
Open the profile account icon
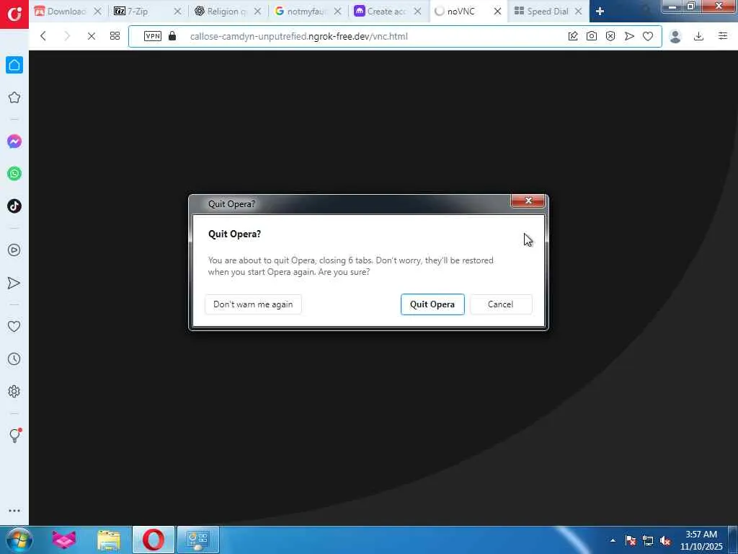(x=675, y=36)
